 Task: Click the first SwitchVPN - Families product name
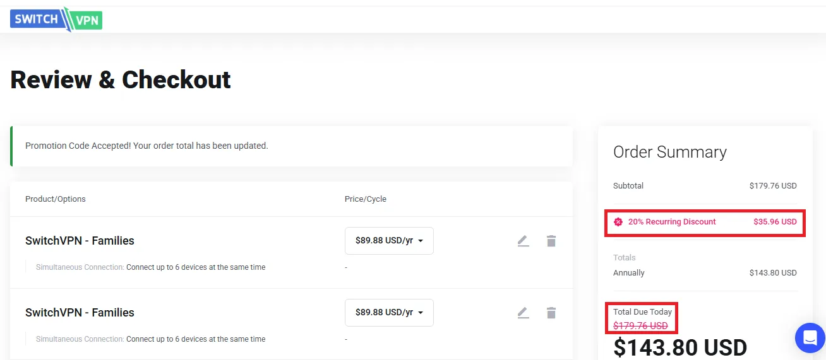click(x=80, y=241)
